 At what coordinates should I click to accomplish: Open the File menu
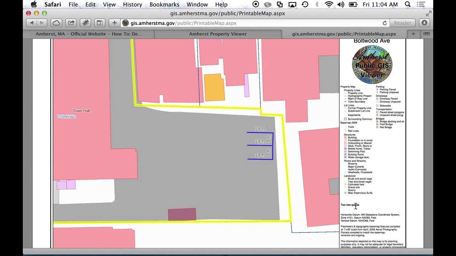(x=73, y=4)
